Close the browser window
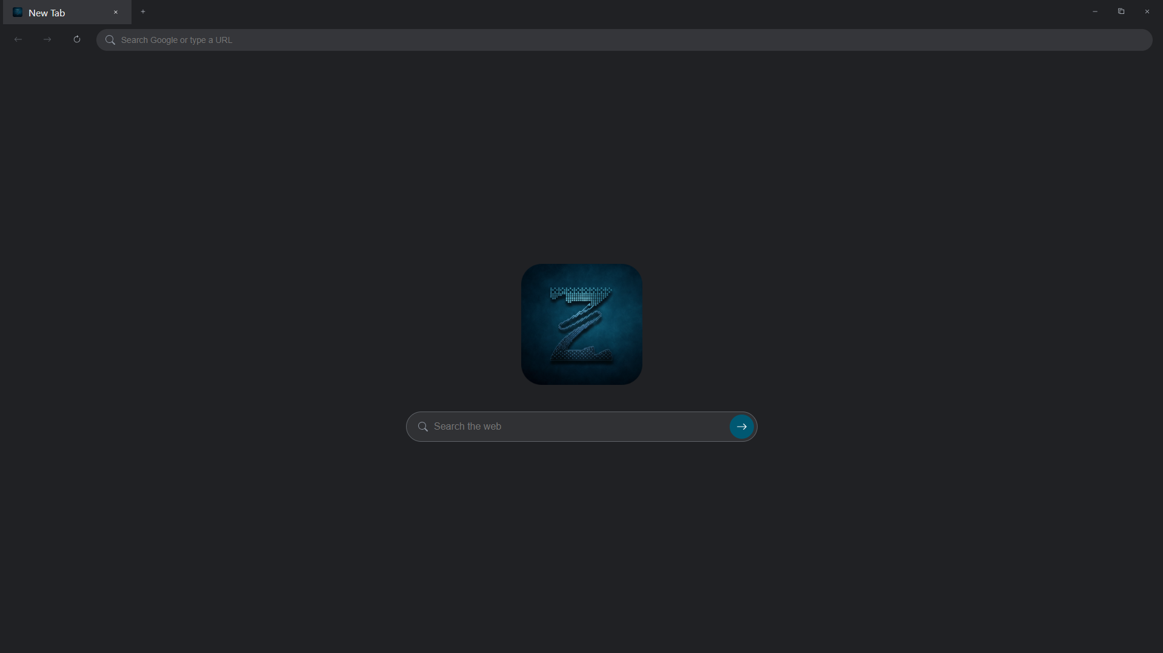 pos(1147,11)
